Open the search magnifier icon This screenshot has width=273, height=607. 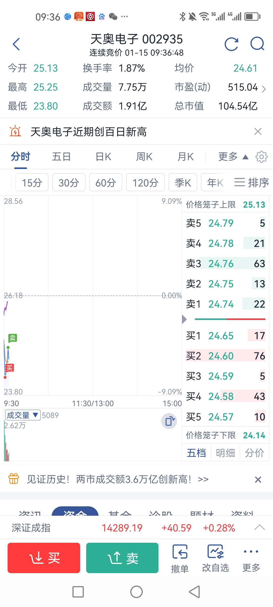click(257, 44)
